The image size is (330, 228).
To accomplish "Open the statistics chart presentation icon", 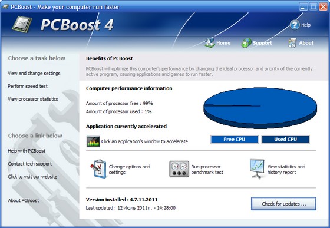I will [x=257, y=169].
